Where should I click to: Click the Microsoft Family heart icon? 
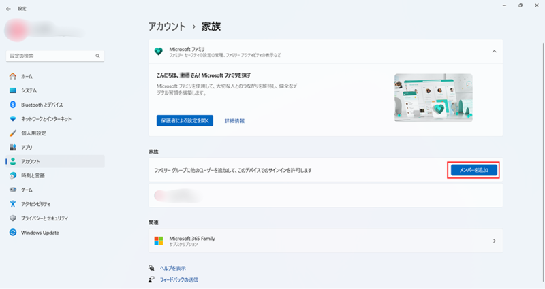click(159, 52)
